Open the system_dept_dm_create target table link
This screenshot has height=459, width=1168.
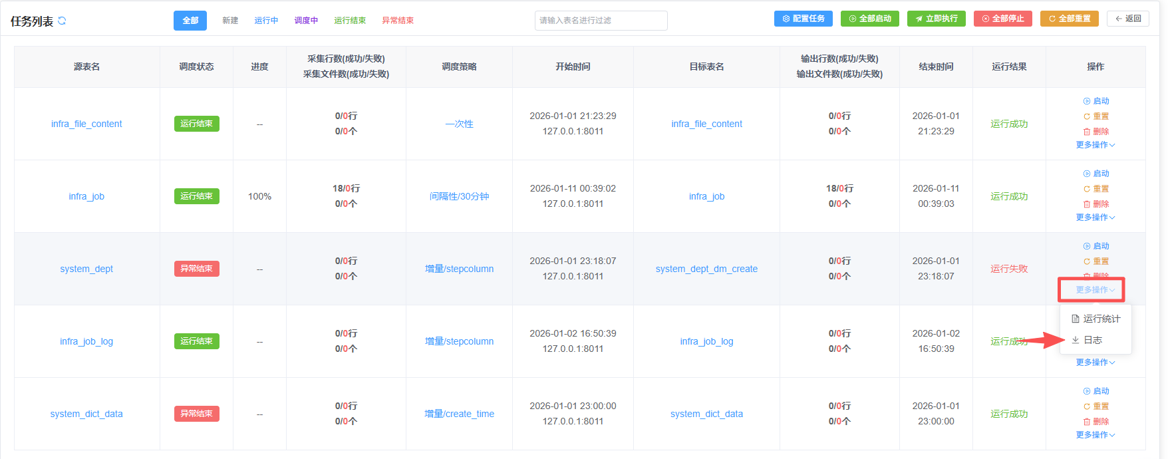[706, 269]
